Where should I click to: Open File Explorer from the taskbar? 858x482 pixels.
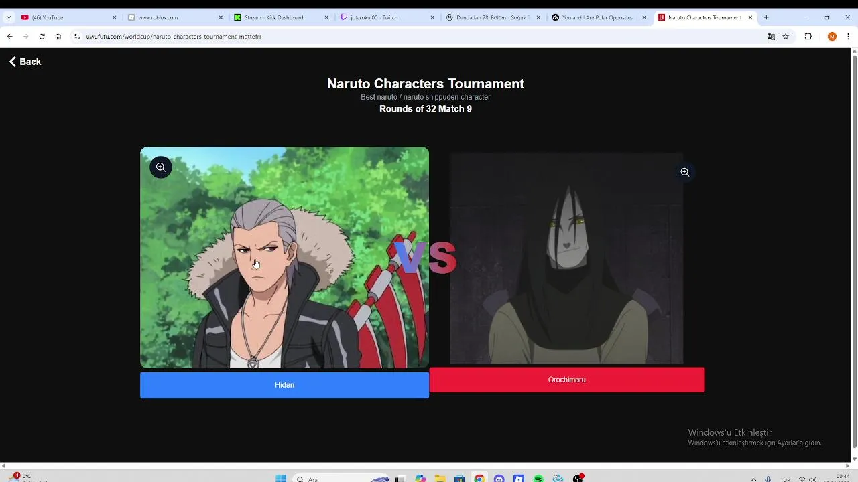click(x=440, y=478)
